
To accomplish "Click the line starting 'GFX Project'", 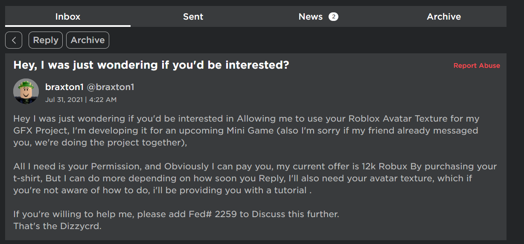I will point(245,131).
